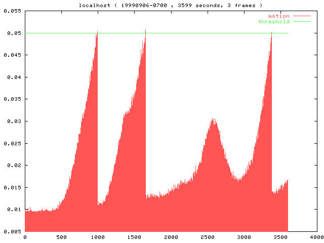
Task: Click the x-axis tick label 1000
Action: pos(98,237)
